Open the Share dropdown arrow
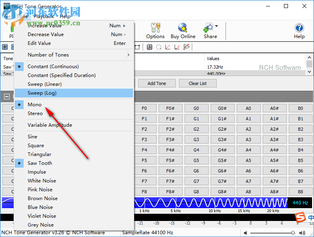Screen dimensions: 314x237 point(217,26)
